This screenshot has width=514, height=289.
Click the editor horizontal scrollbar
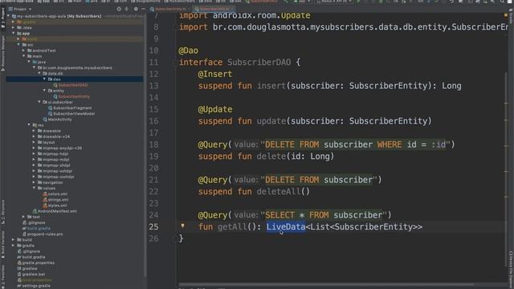(326, 284)
